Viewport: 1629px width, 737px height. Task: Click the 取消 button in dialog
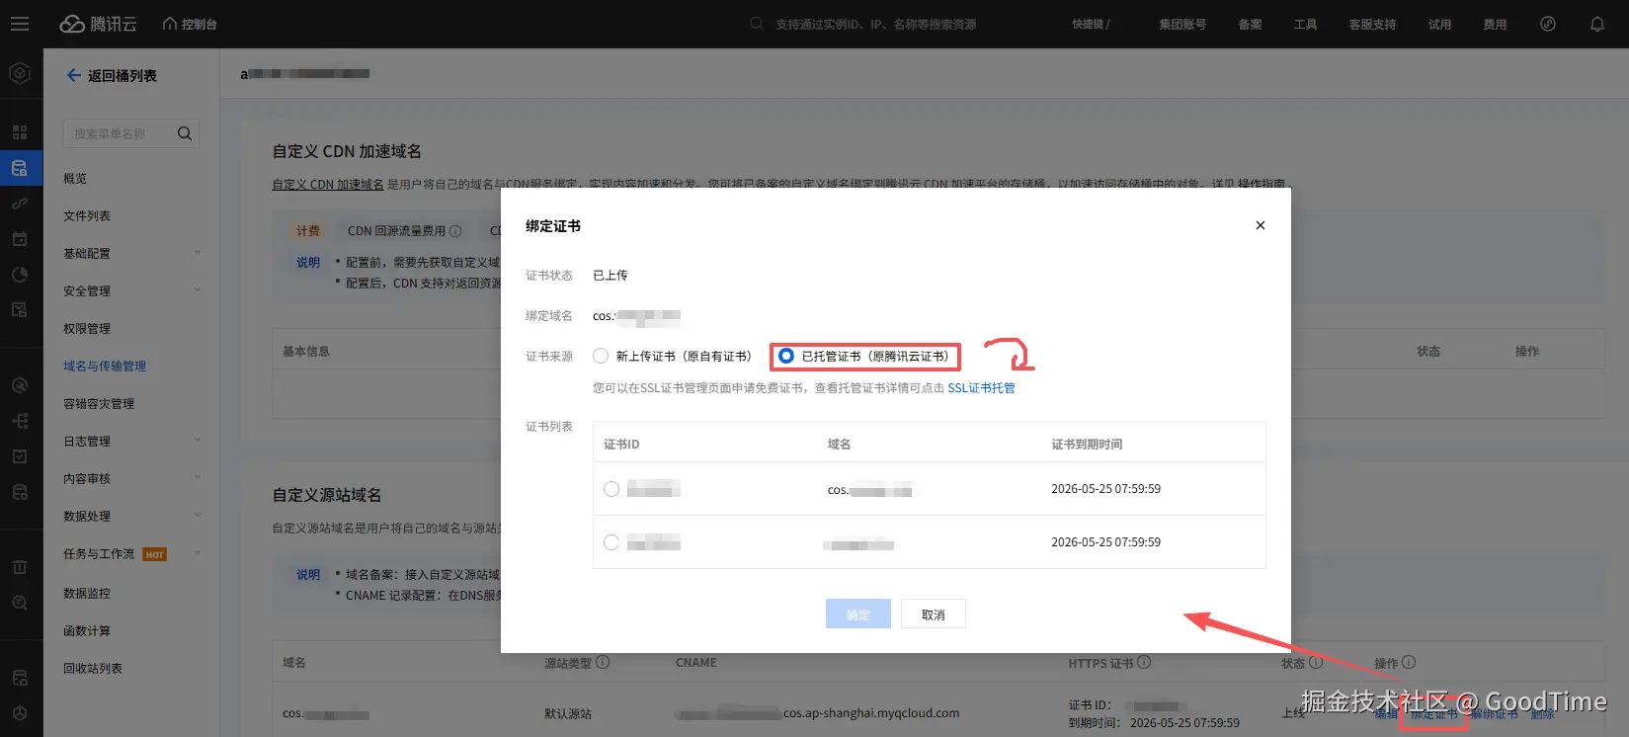[x=934, y=614]
